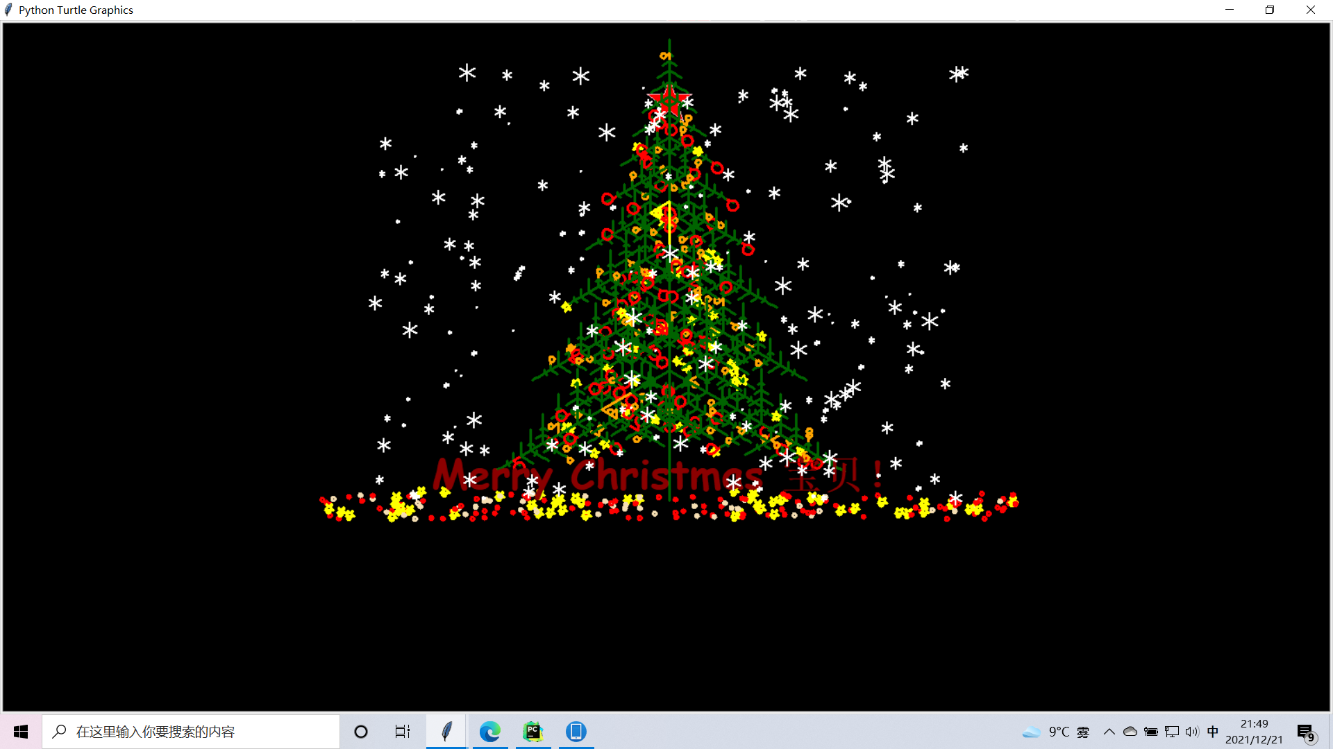Expand hidden tray icons with the chevron
Screen dimensions: 1333x749
point(1109,731)
